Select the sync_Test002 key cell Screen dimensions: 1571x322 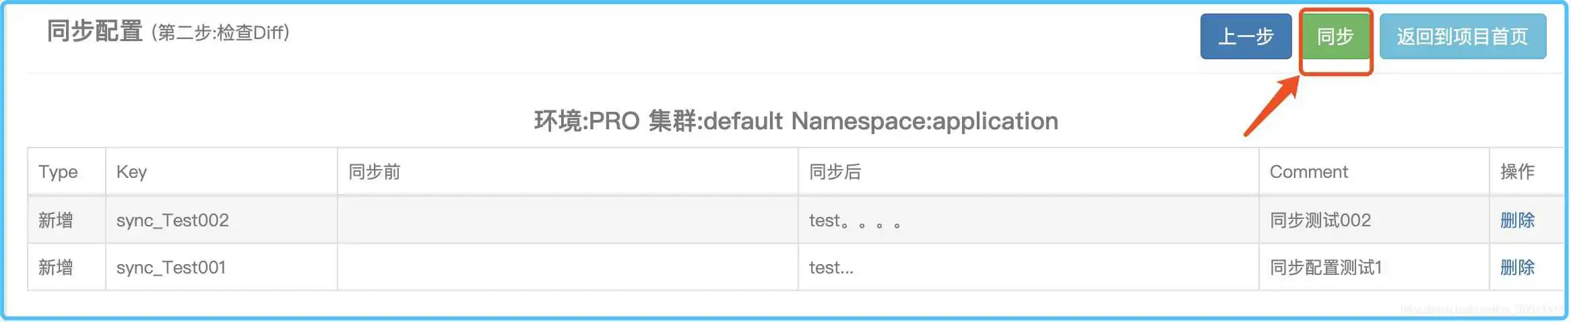172,220
